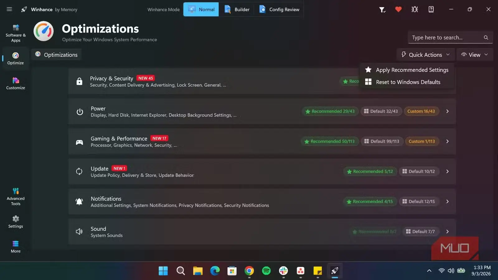498x280 pixels.
Task: Click the Power row's Custom 16/43 badge
Action: [x=421, y=111]
